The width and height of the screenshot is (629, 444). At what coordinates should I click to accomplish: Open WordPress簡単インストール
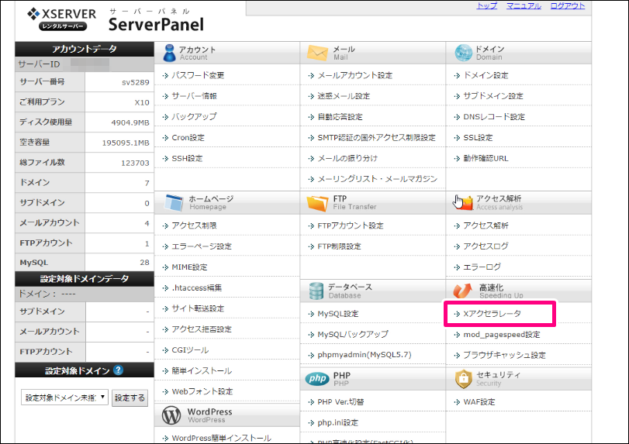coord(222,438)
